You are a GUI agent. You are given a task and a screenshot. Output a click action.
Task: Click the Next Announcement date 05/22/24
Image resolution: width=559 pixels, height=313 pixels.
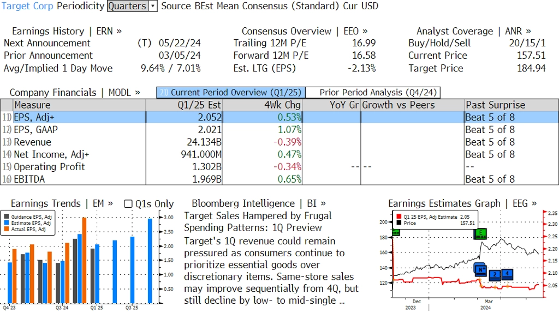[180, 43]
